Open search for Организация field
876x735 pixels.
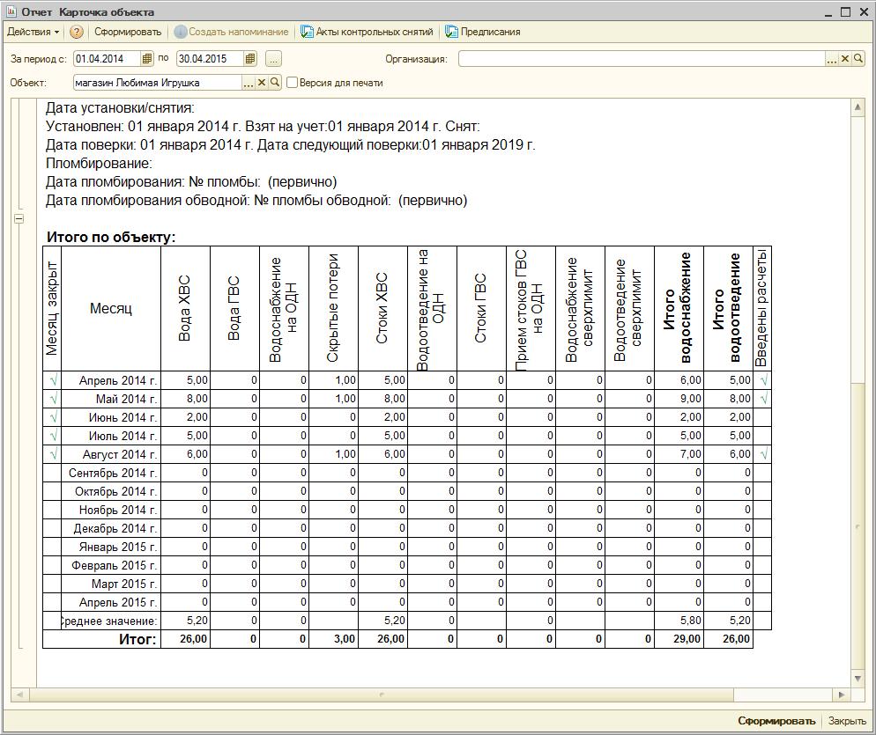[x=858, y=59]
